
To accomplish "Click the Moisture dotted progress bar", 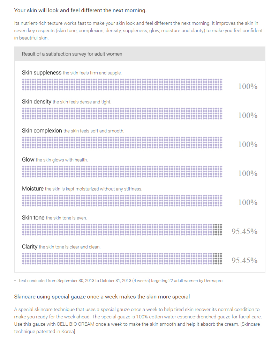I will tap(122, 201).
